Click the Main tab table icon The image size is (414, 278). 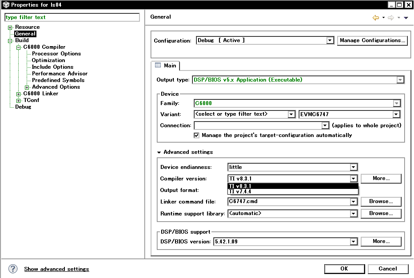158,65
